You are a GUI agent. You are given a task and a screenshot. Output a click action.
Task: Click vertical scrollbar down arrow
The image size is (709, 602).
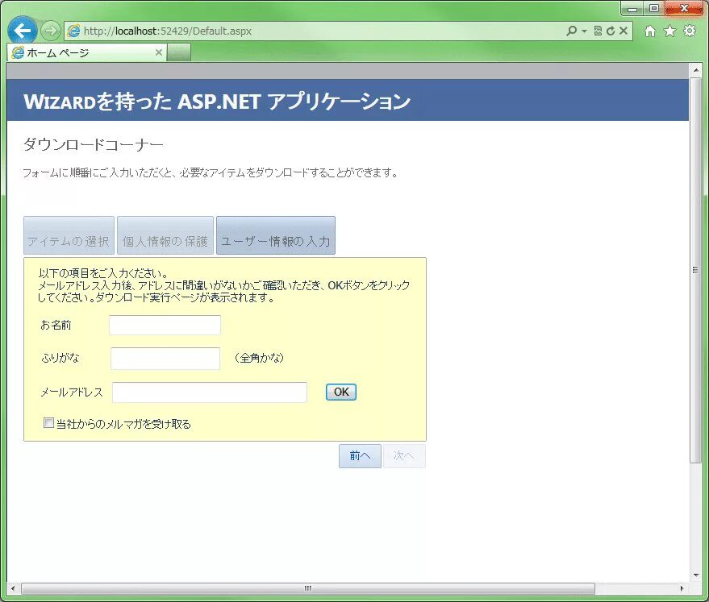(x=695, y=575)
